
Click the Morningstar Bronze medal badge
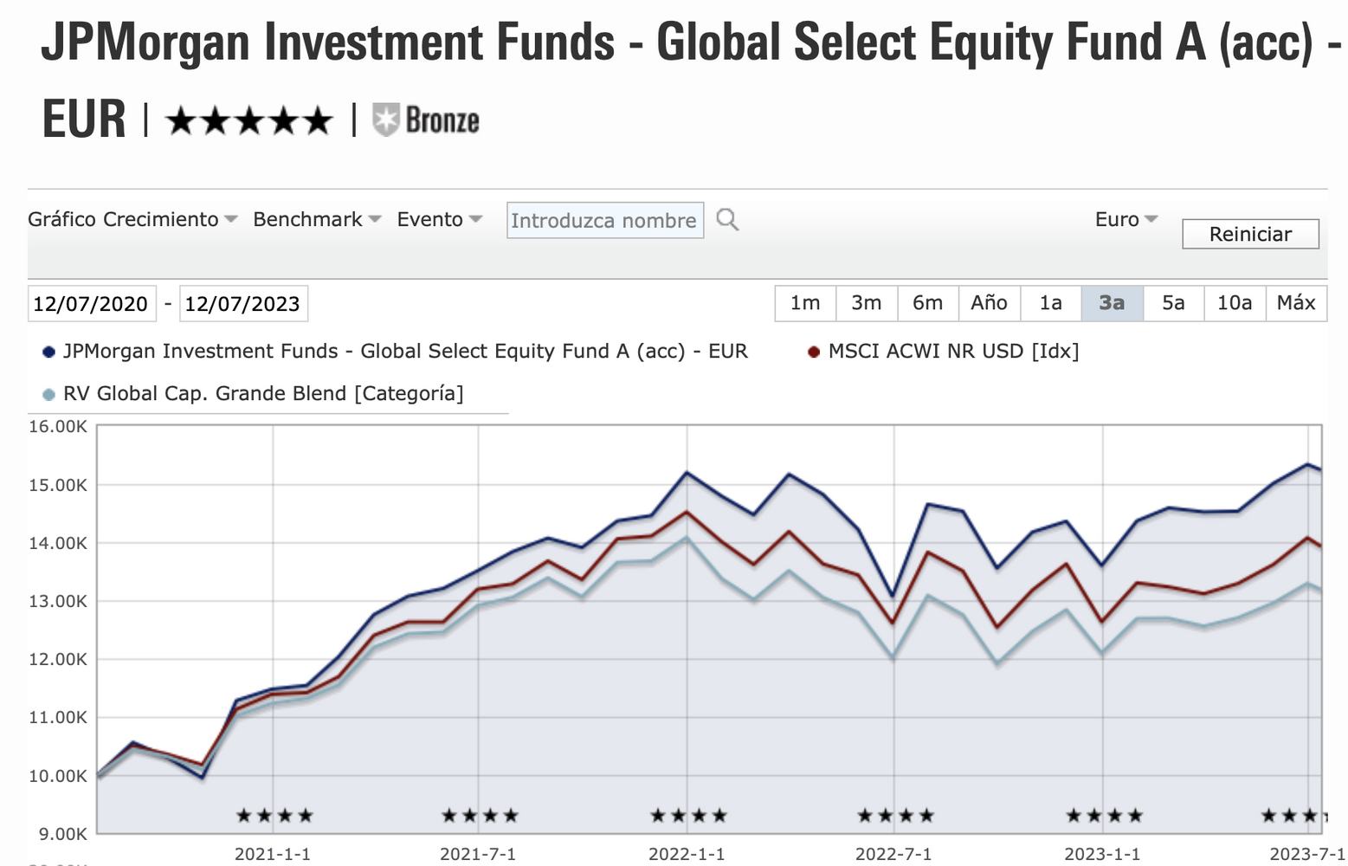[426, 120]
